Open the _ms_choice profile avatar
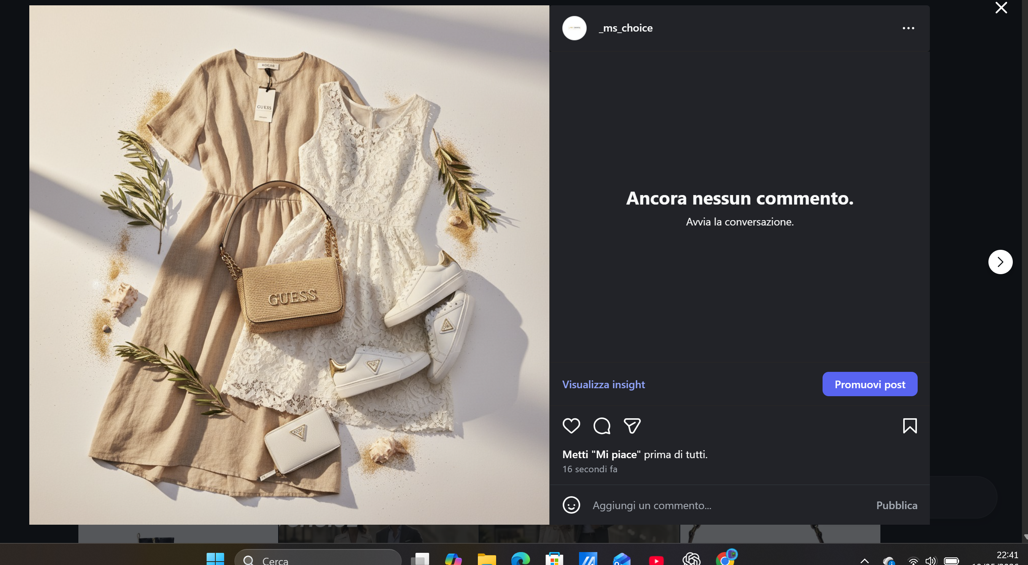1028x565 pixels. pyautogui.click(x=574, y=28)
